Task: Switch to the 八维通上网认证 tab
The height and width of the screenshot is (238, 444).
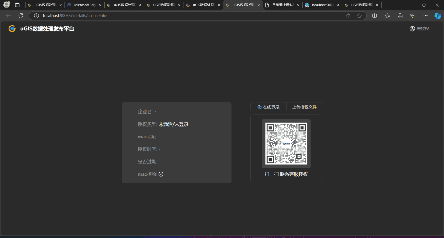Action: [x=282, y=5]
